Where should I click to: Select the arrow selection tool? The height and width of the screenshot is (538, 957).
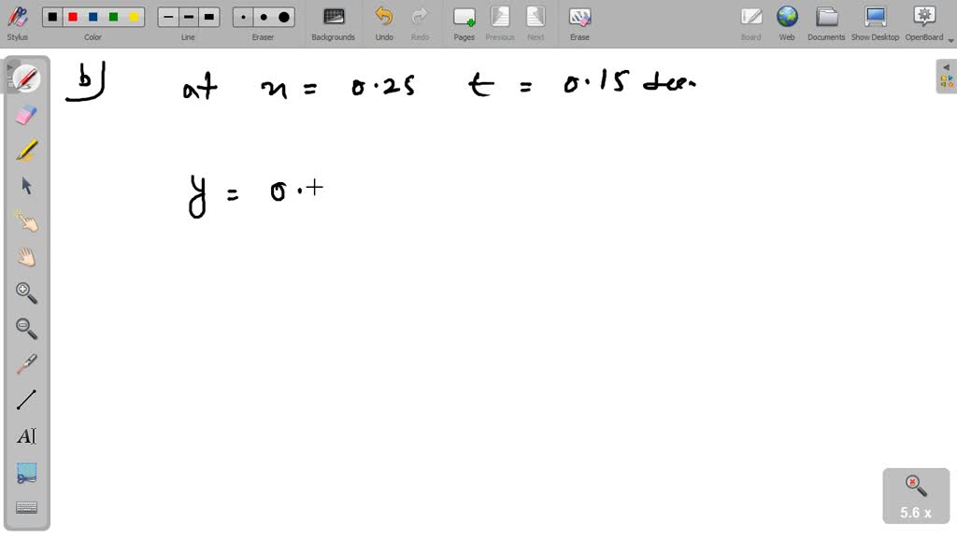coord(26,183)
